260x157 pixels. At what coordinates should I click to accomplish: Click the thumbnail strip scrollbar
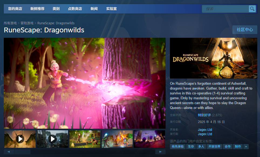(23, 152)
